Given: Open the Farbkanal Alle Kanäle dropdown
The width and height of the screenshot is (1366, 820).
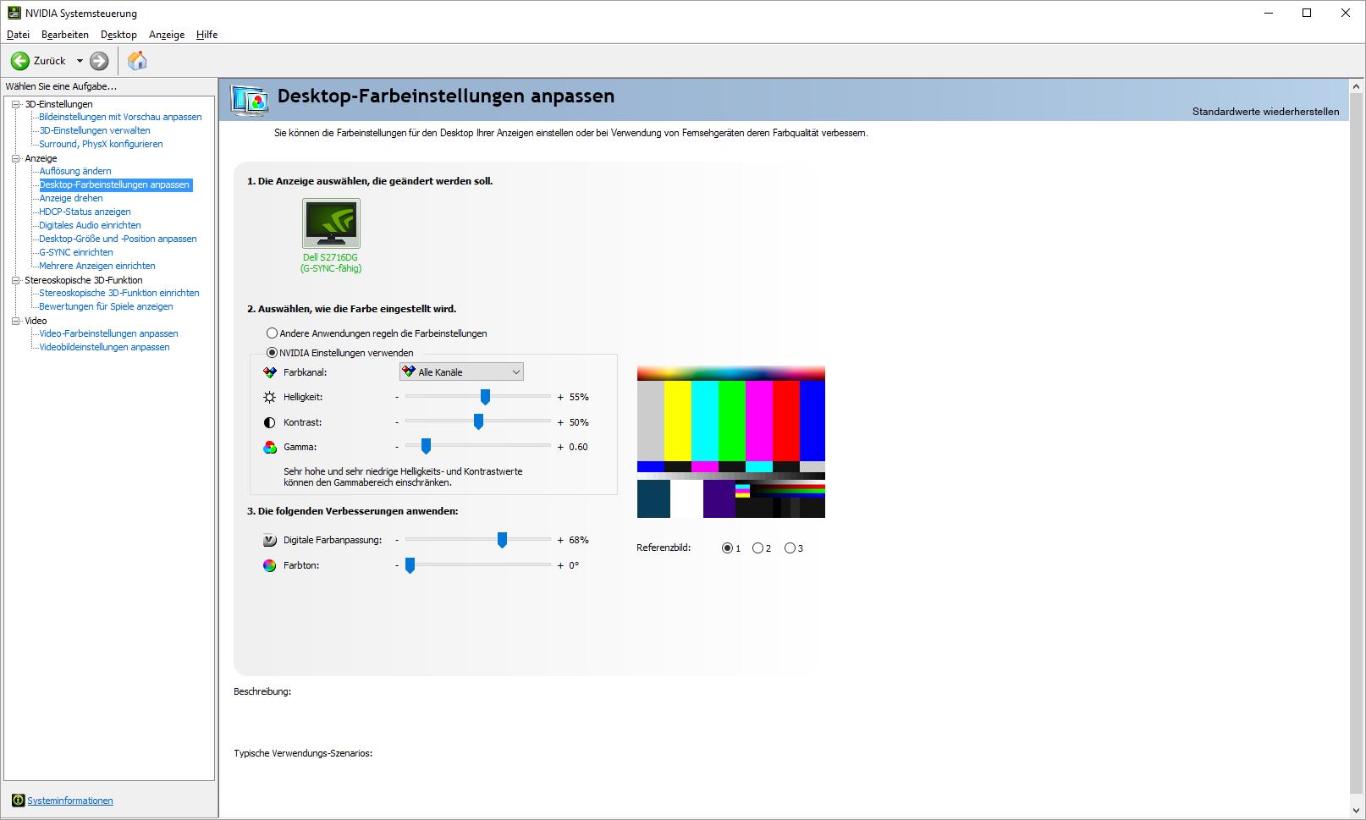Looking at the screenshot, I should tap(461, 371).
